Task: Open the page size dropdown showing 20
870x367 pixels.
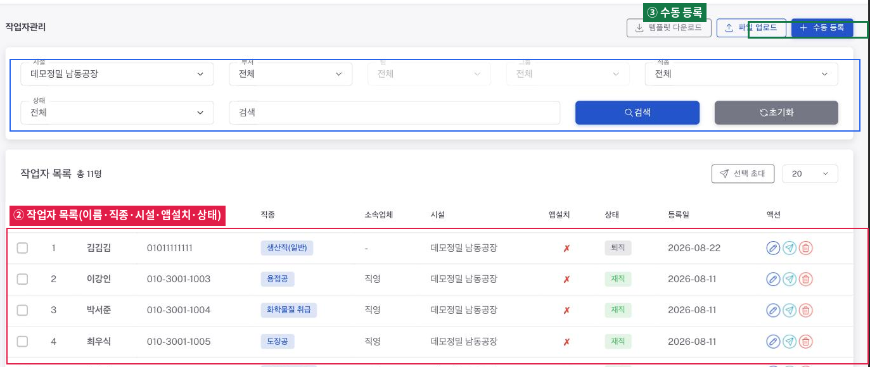Action: point(810,173)
